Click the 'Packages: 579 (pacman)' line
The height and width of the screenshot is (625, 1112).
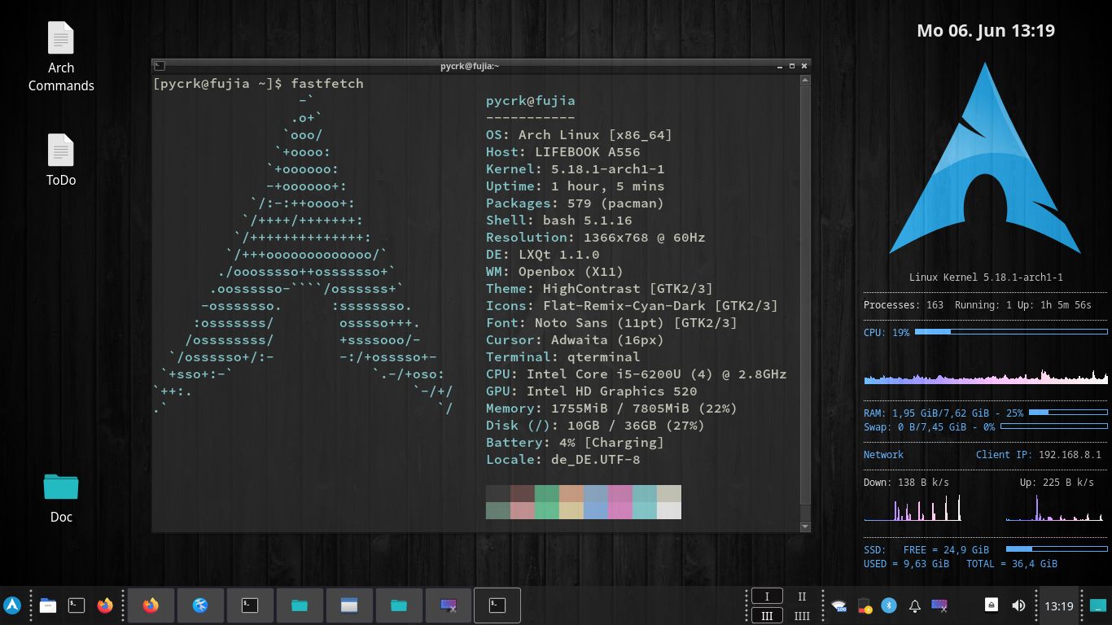pos(575,203)
